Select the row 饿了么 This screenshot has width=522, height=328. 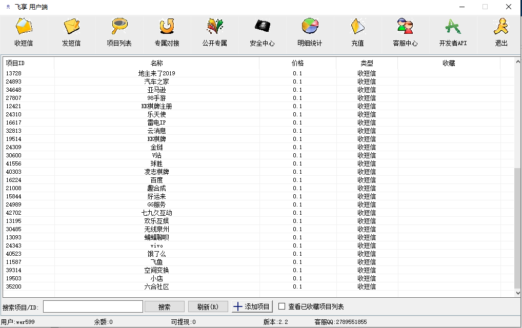point(258,254)
